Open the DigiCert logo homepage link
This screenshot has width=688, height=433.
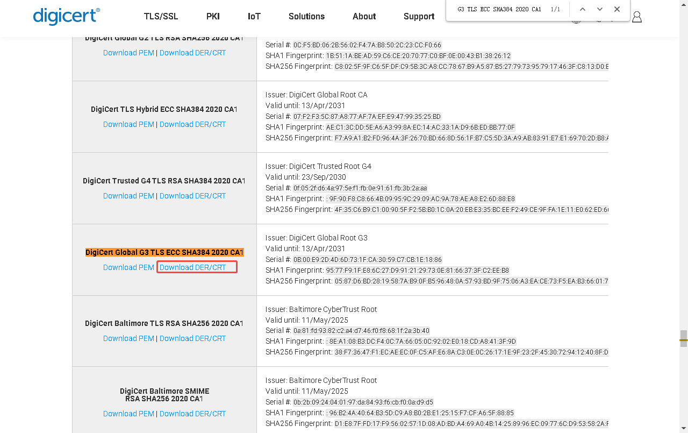(66, 16)
